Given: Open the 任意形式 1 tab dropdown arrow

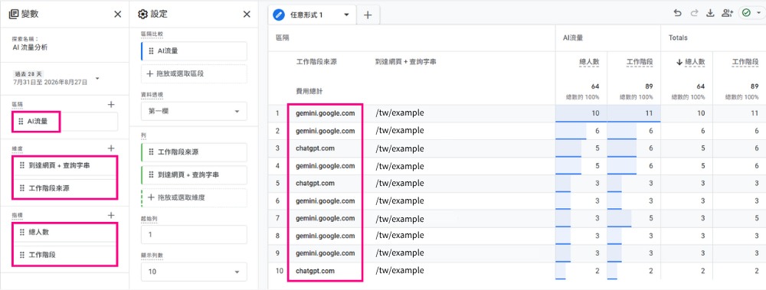Looking at the screenshot, I should (346, 15).
